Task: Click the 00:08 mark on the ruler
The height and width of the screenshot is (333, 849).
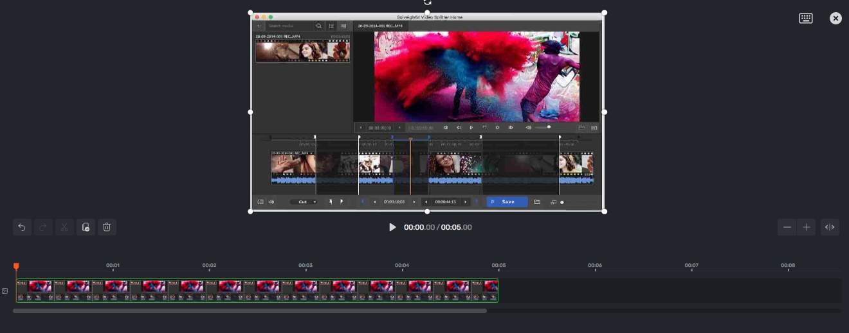Action: click(788, 265)
